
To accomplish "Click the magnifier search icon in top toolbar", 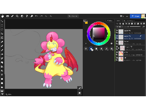I will coord(17,16).
